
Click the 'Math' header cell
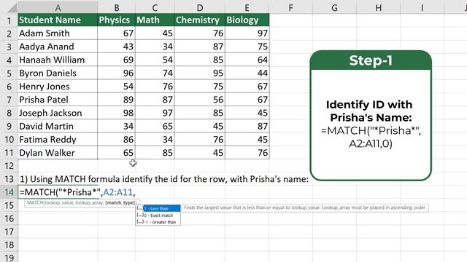point(155,20)
